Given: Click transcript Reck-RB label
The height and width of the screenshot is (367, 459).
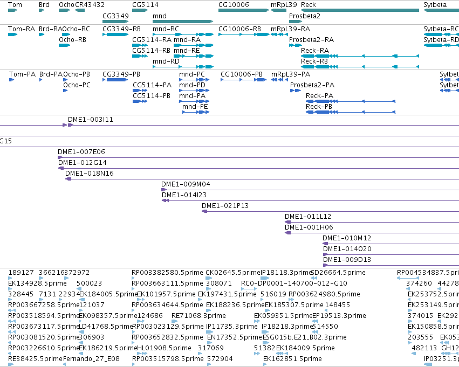Looking at the screenshot, I should 314,61.
